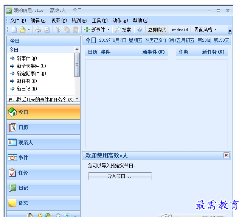
Task: Click 新事件(N) in the 日历 事件 header
Action: pyautogui.click(x=154, y=52)
